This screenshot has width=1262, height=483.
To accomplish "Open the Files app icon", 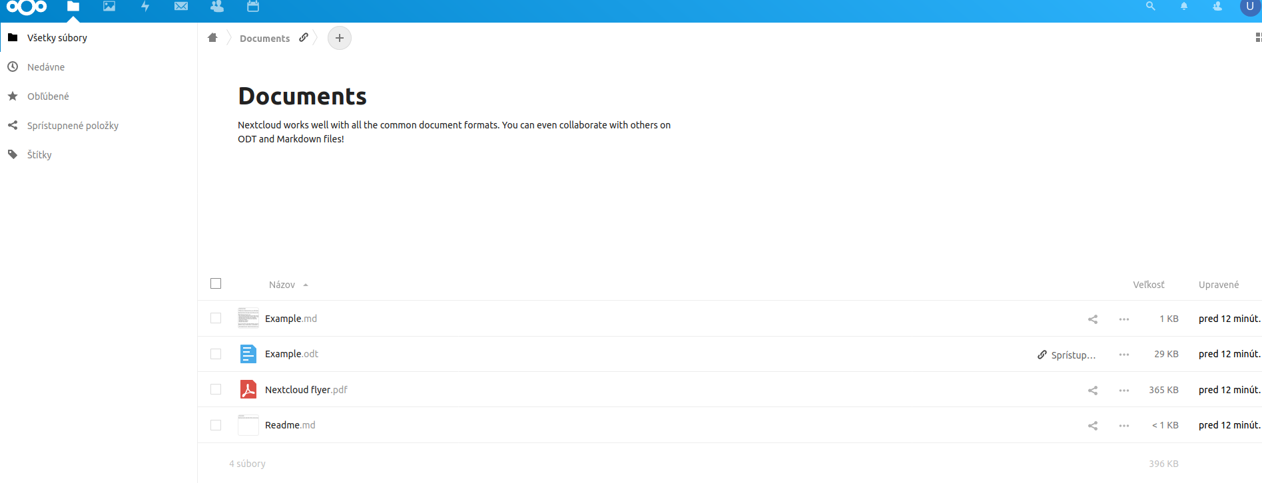I will 73,6.
